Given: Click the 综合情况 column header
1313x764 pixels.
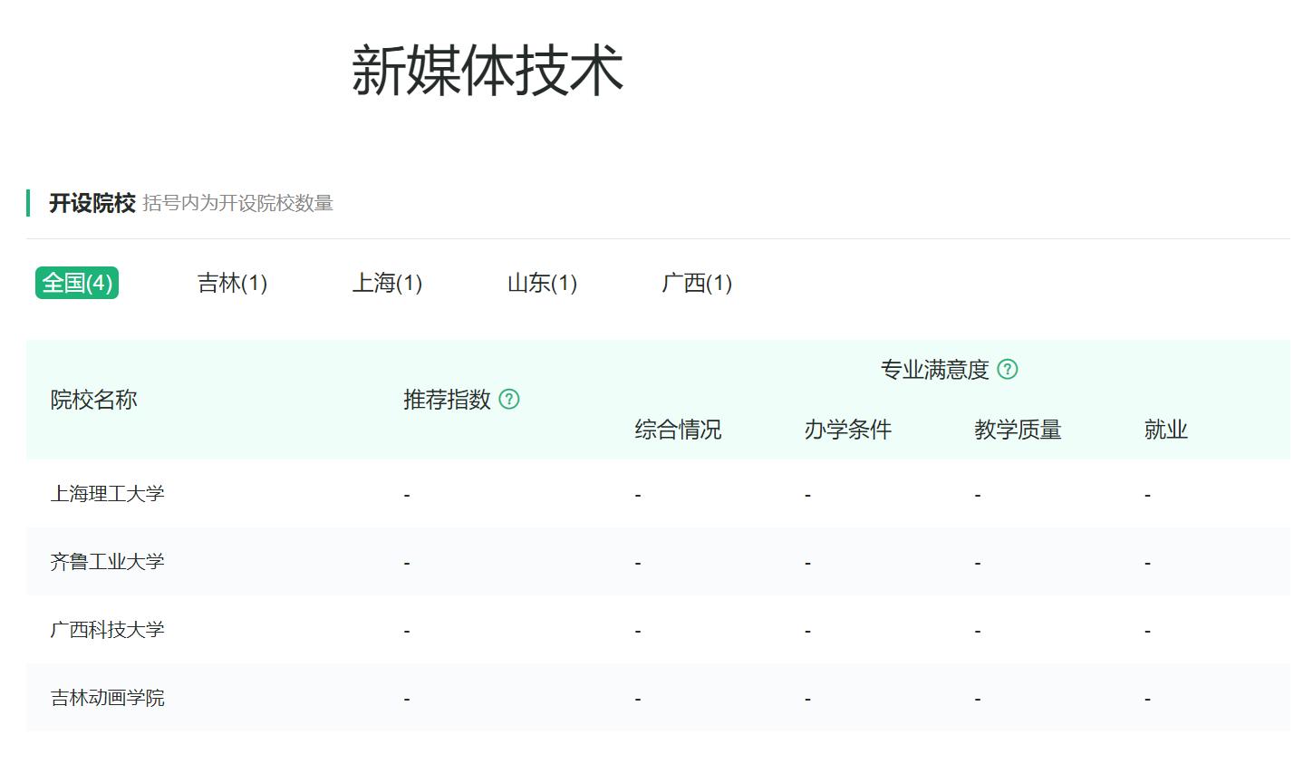Looking at the screenshot, I should pos(677,430).
